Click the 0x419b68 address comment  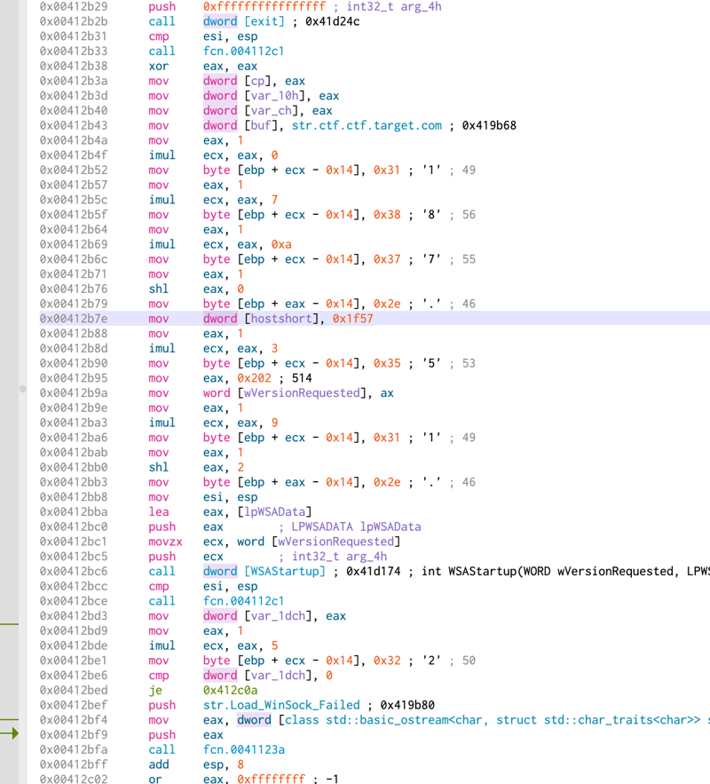tap(489, 125)
